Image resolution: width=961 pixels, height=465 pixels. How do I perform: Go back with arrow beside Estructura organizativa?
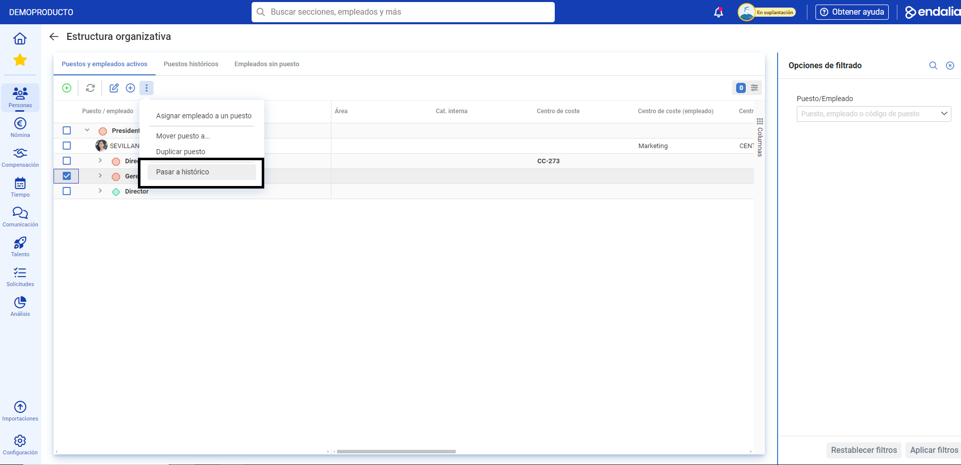[54, 36]
